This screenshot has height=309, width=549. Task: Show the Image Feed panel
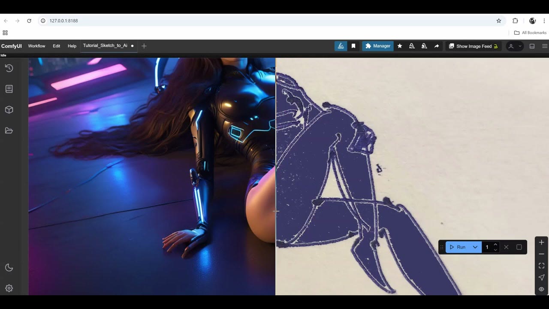click(473, 46)
